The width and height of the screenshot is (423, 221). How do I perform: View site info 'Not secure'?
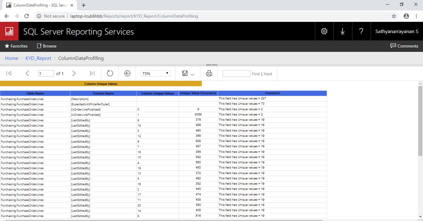point(51,16)
